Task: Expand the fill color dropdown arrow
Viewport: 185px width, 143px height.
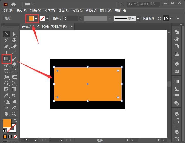Action: point(36,18)
